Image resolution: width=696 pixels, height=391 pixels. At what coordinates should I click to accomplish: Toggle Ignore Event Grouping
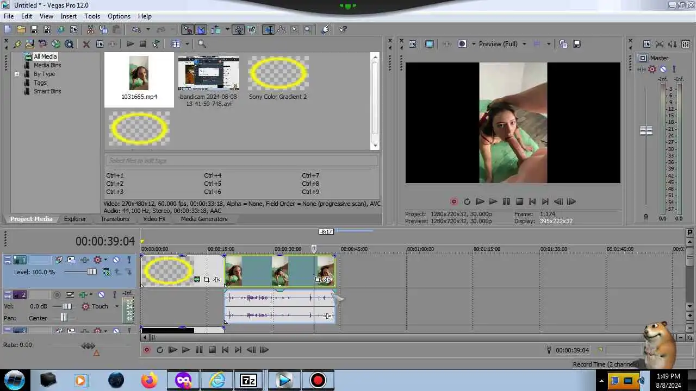click(x=252, y=29)
